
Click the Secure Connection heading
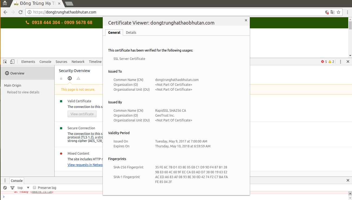(81, 128)
